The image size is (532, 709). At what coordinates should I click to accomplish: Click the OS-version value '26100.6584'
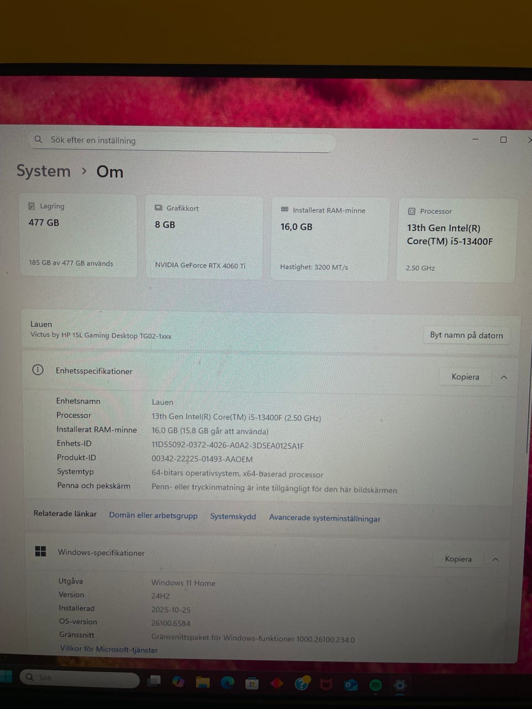(171, 623)
